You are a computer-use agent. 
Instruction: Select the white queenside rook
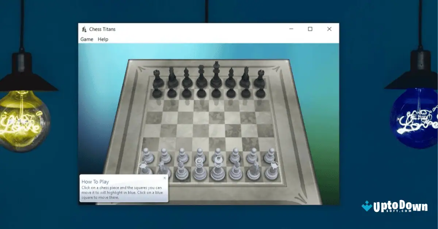tap(143, 168)
